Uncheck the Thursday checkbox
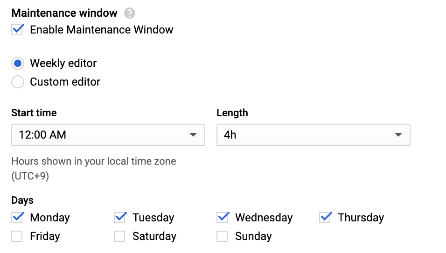This screenshot has width=446, height=253. pos(325,217)
